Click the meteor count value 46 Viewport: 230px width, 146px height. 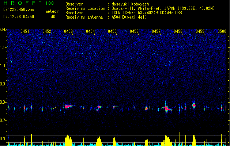[x=53, y=17]
